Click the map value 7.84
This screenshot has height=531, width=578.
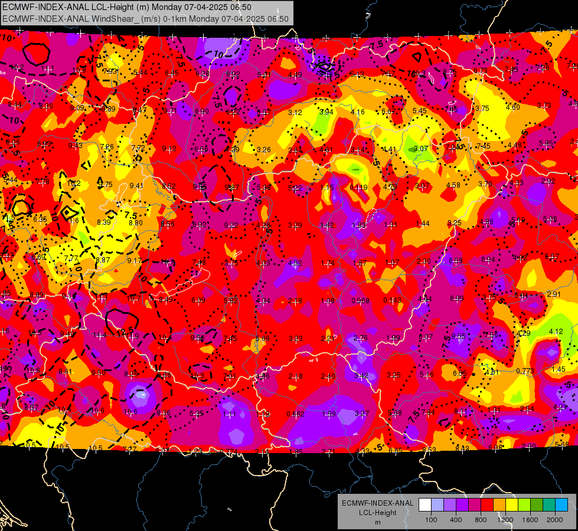(x=428, y=412)
